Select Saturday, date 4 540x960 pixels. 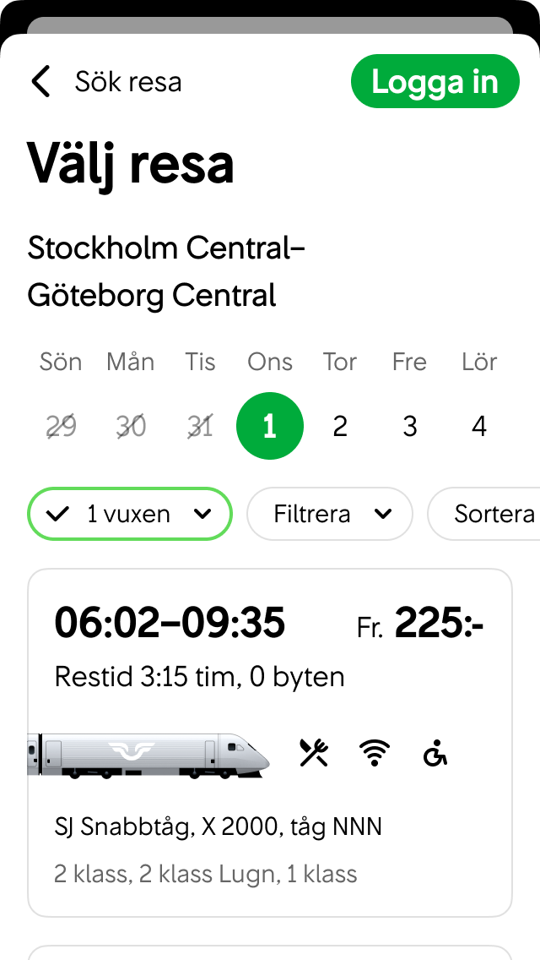point(478,426)
